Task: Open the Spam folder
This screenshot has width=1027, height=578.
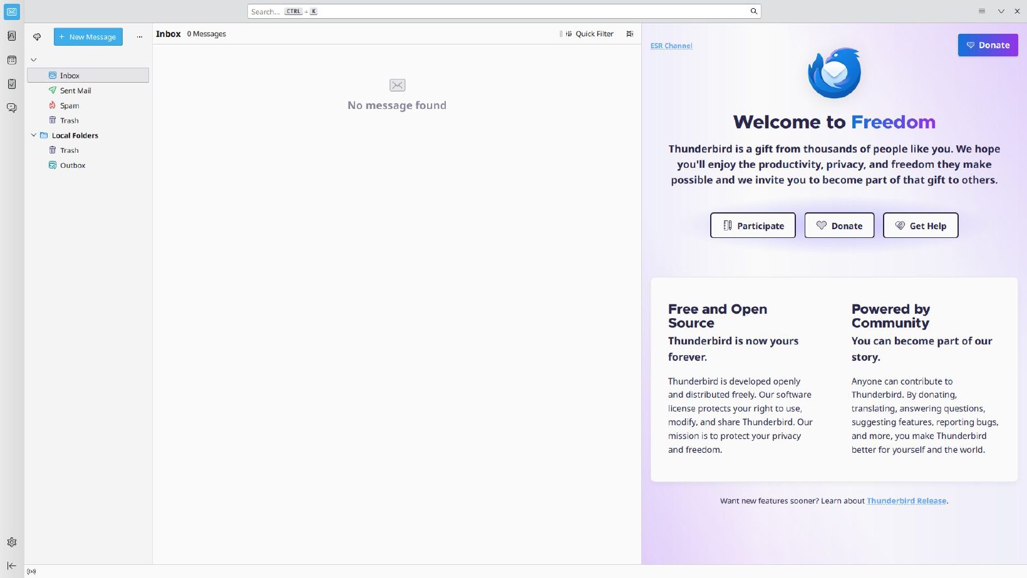Action: [88, 105]
